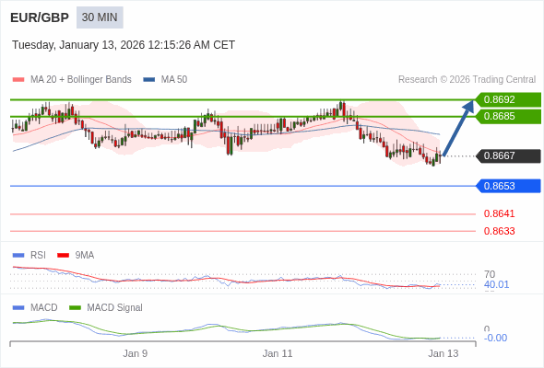The image size is (544, 368).
Task: Select the 0.8653 pivot price tag
Action: tap(509, 186)
